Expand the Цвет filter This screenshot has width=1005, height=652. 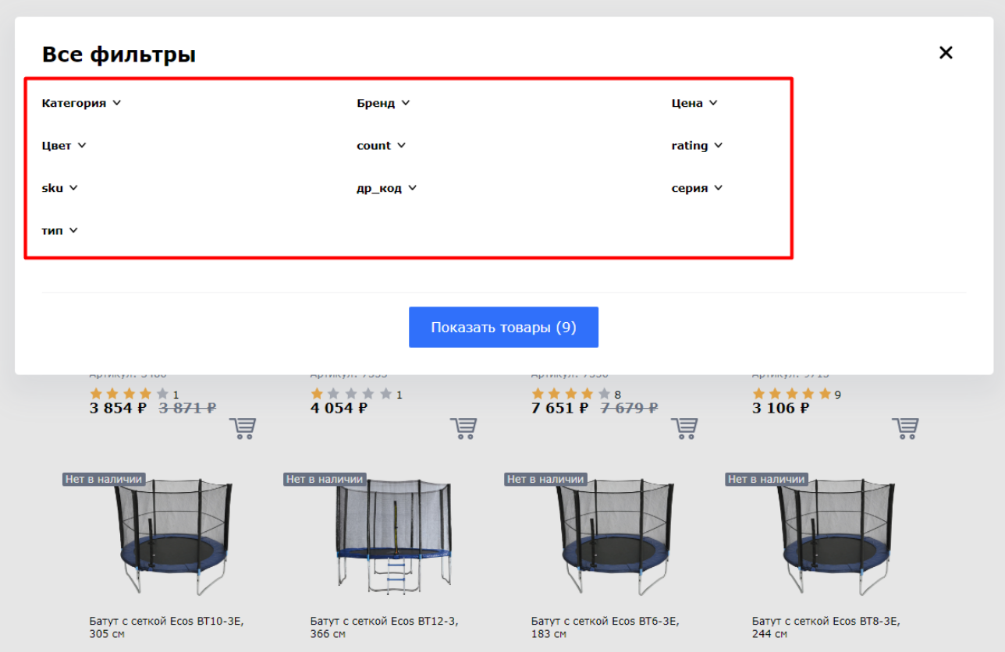coord(63,146)
